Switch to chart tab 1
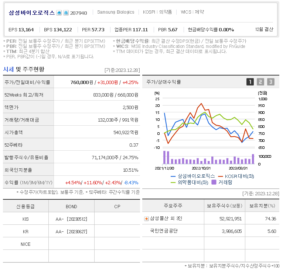The width and height of the screenshot is (283, 269). tap(250, 82)
